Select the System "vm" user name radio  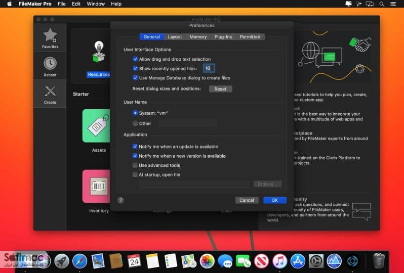click(135, 113)
